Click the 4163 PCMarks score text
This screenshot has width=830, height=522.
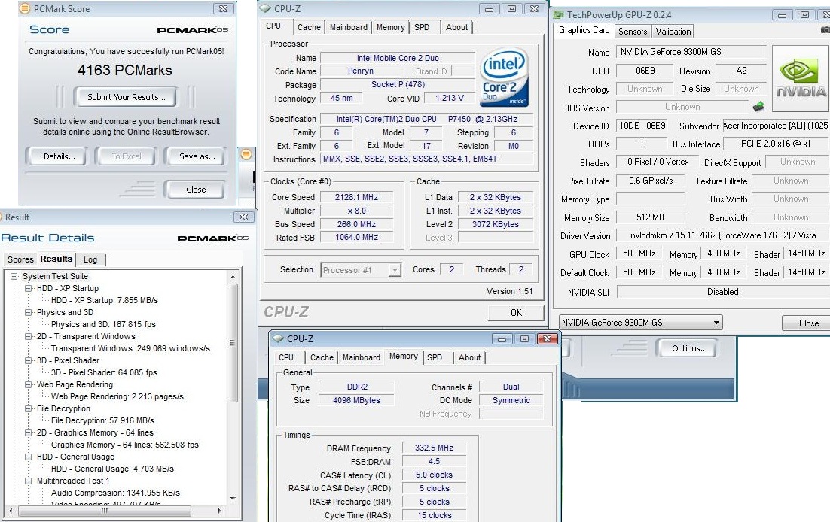[x=125, y=71]
